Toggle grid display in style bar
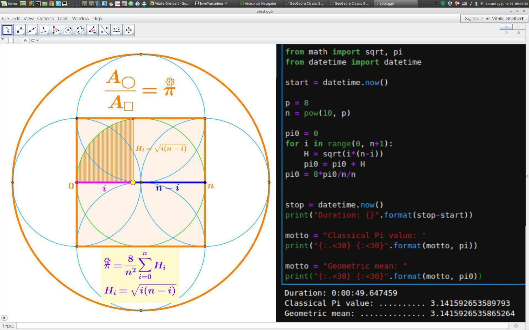This screenshot has height=330, width=529. coord(18,40)
